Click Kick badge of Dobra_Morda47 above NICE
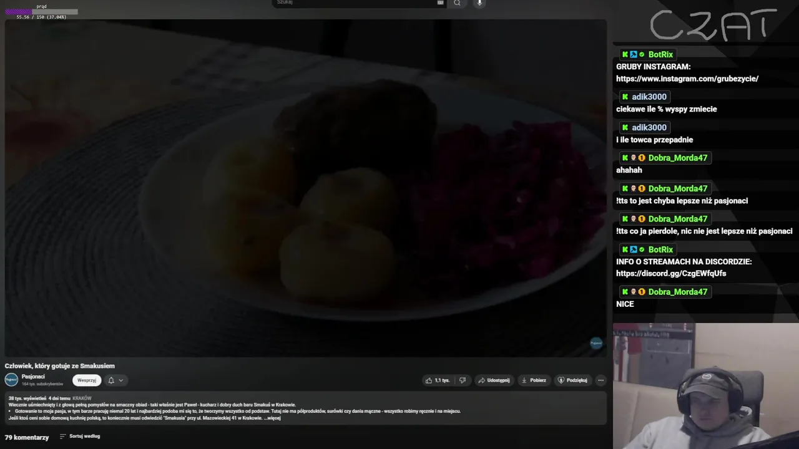The image size is (799, 449). point(625,292)
